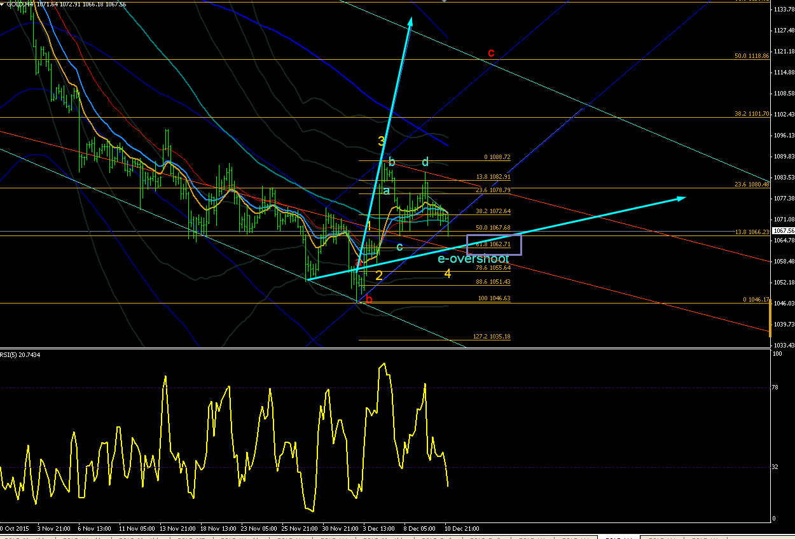Select the Fibonacci label '0 1088.72'
The image size is (795, 539).
pos(497,157)
